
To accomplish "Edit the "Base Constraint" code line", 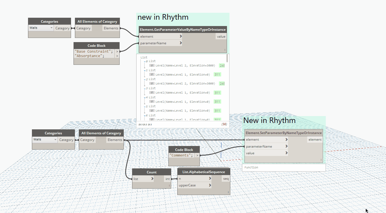I will pyautogui.click(x=94, y=52).
